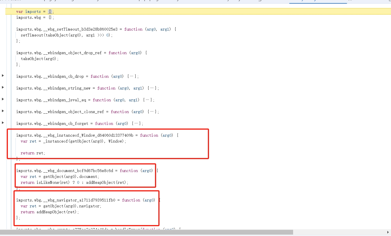The height and width of the screenshot is (236, 391).
Task: Click the line "return isLikeNone(ret) ? 0 : addHeapObject(ret);"
Action: [75, 182]
